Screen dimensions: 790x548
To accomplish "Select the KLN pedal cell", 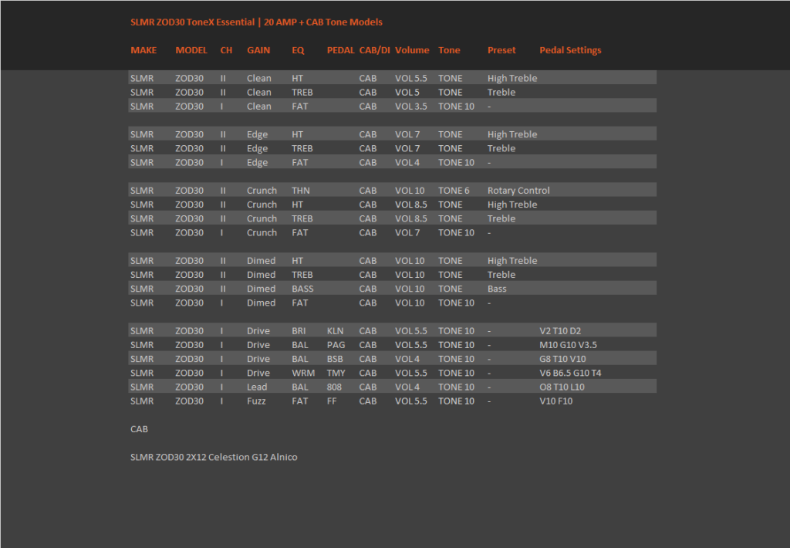I will (335, 331).
